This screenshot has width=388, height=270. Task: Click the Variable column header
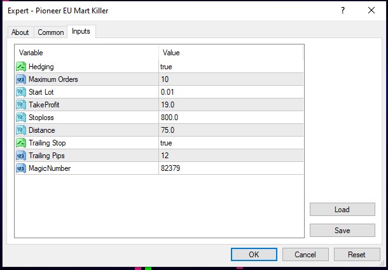coord(87,53)
